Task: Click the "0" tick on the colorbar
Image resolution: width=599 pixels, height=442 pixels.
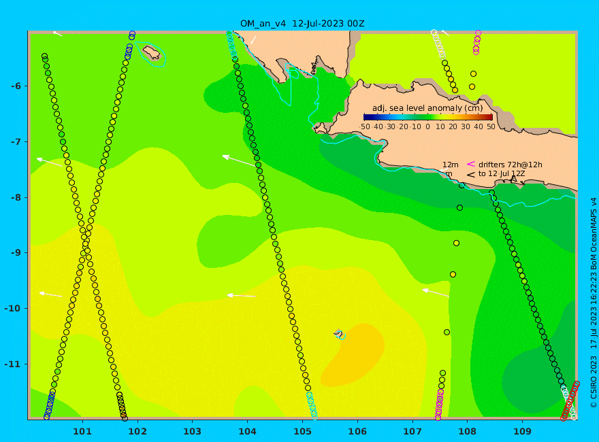Action: point(428,126)
